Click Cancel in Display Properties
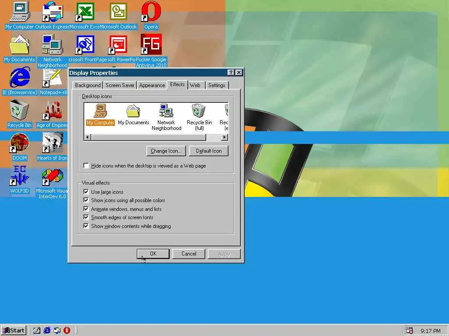449x336 pixels. coord(189,254)
